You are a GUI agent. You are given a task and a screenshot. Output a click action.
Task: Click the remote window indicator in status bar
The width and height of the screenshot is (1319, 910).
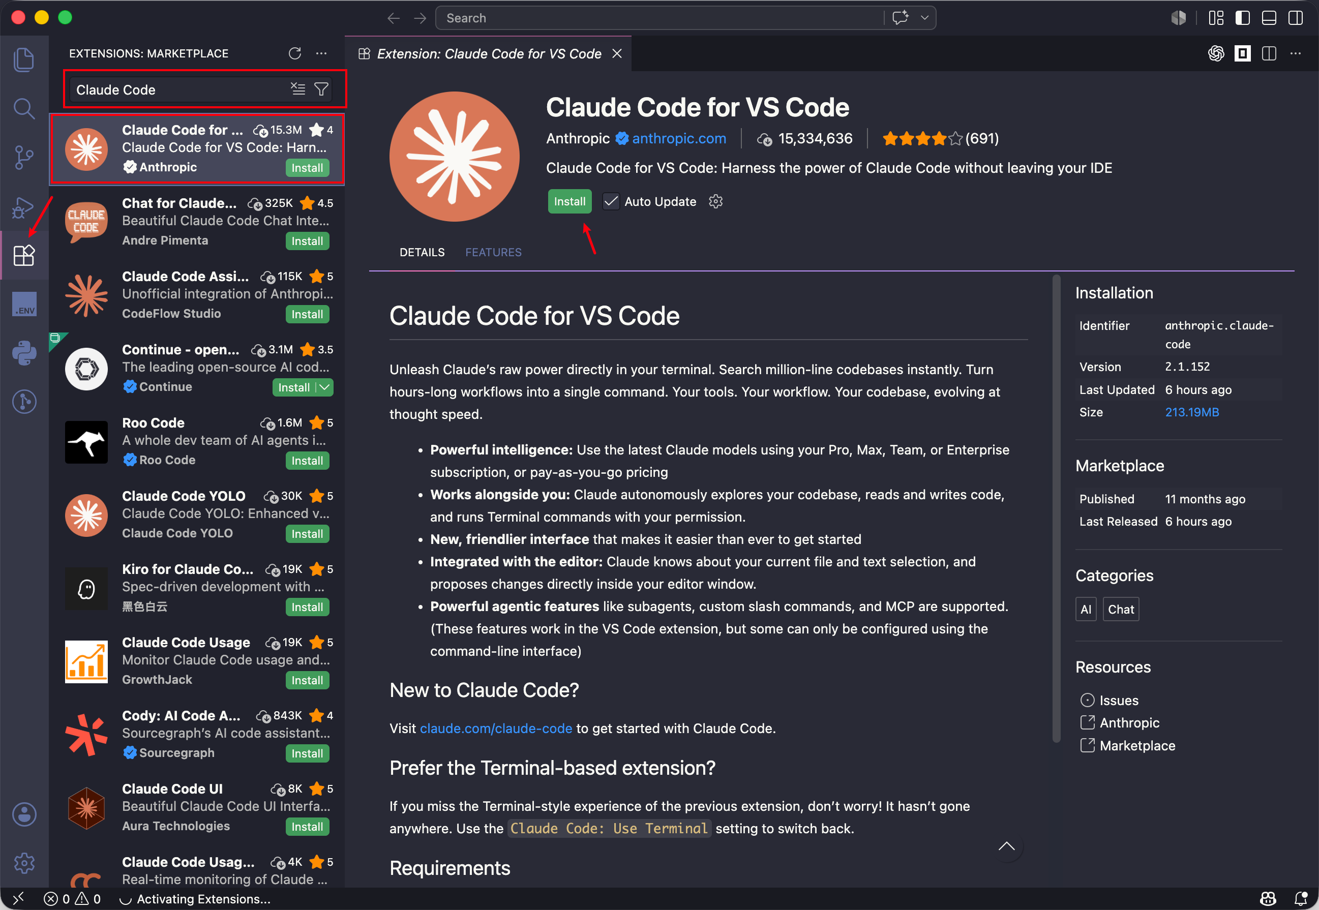[18, 899]
